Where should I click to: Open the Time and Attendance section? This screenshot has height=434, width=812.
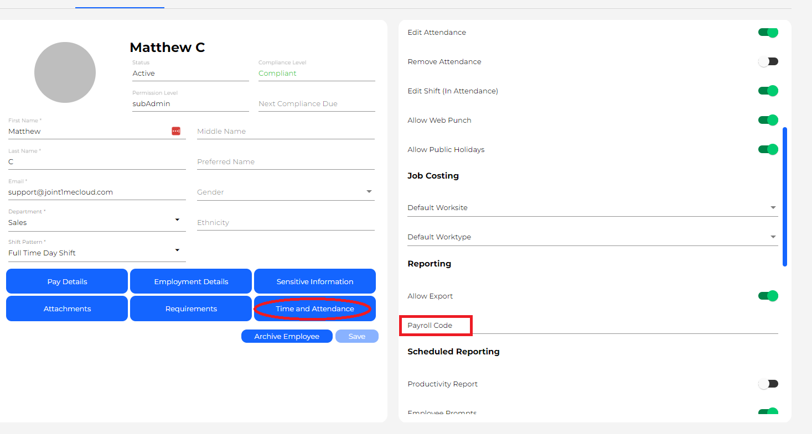point(315,308)
